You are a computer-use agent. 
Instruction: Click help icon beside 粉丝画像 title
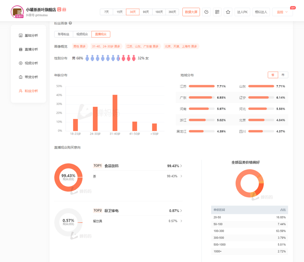click(70, 23)
